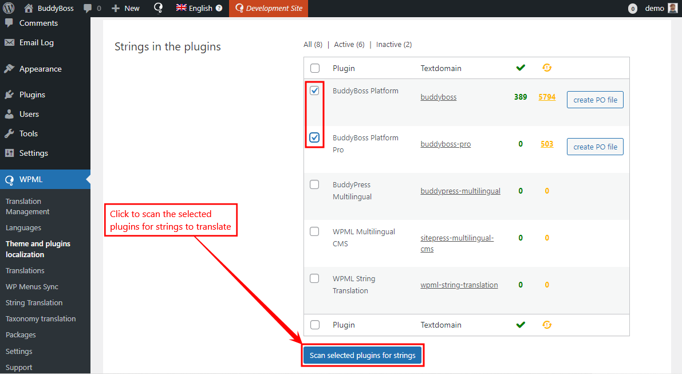Click the Email Log envelope icon

pyautogui.click(x=9, y=42)
